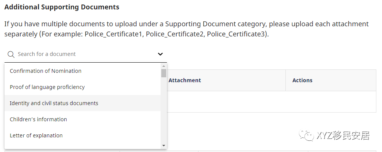
Task: Choose 'Letter of explanation' option
Action: (36, 135)
